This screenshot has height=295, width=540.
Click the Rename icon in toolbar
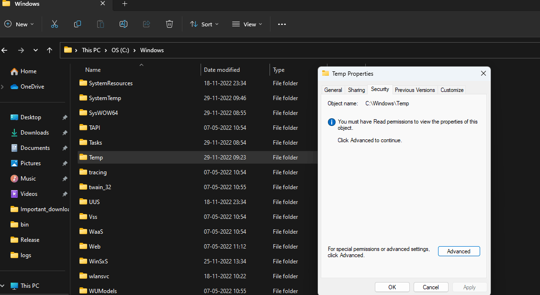point(123,24)
